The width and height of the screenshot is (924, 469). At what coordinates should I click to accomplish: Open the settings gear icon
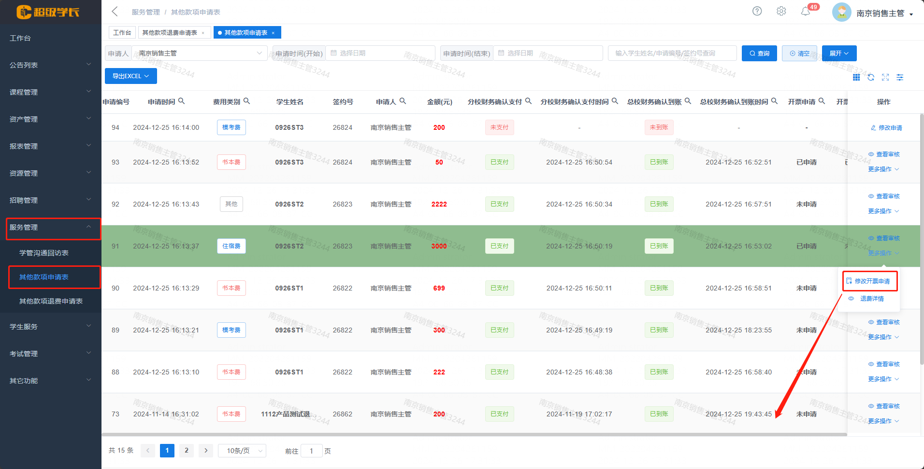tap(781, 11)
